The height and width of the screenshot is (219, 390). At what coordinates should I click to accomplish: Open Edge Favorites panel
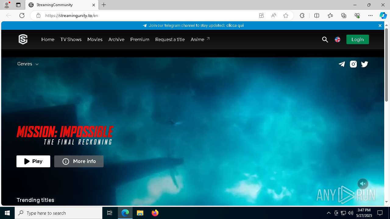[x=330, y=16]
